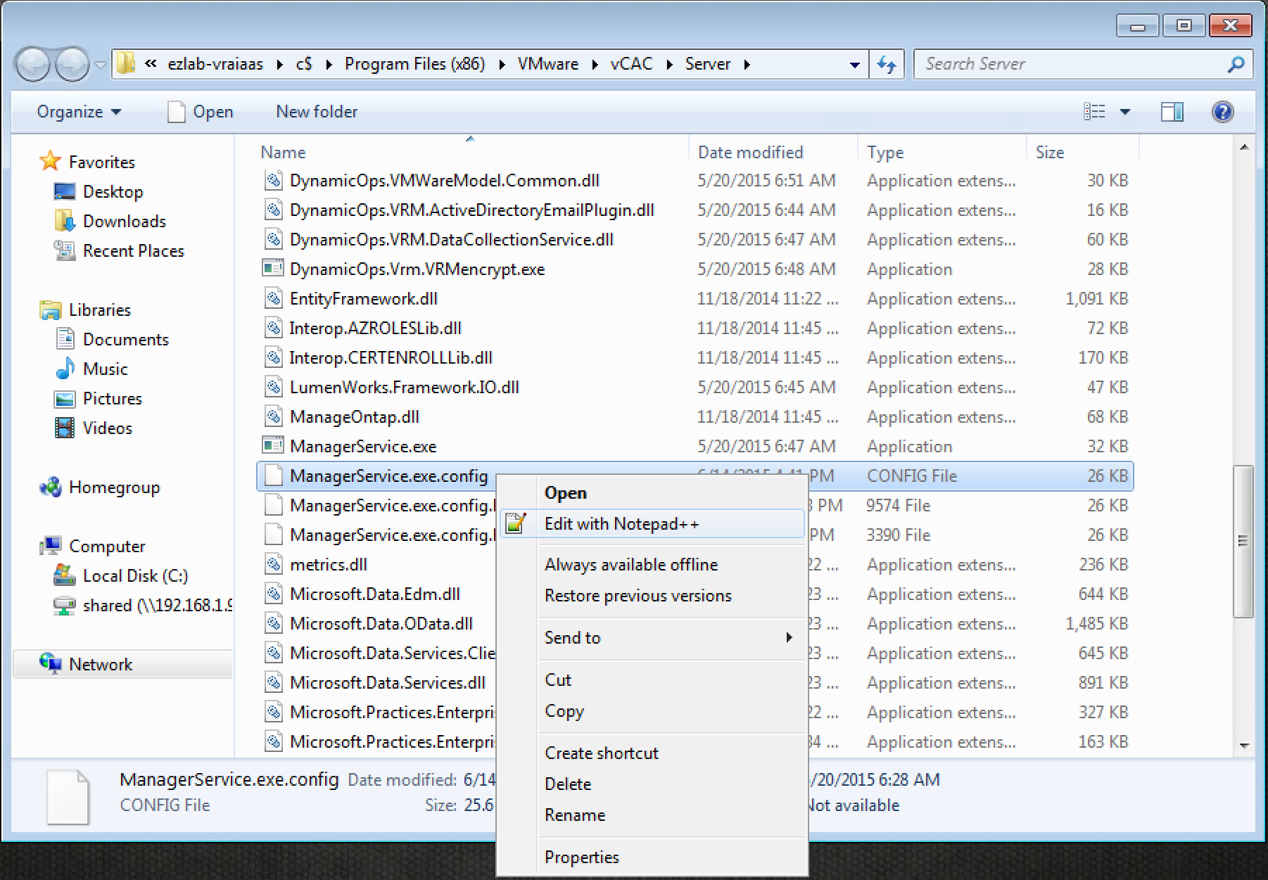Select the EntityFramework.dll file
Screen dimensions: 1268x880
click(697, 299)
